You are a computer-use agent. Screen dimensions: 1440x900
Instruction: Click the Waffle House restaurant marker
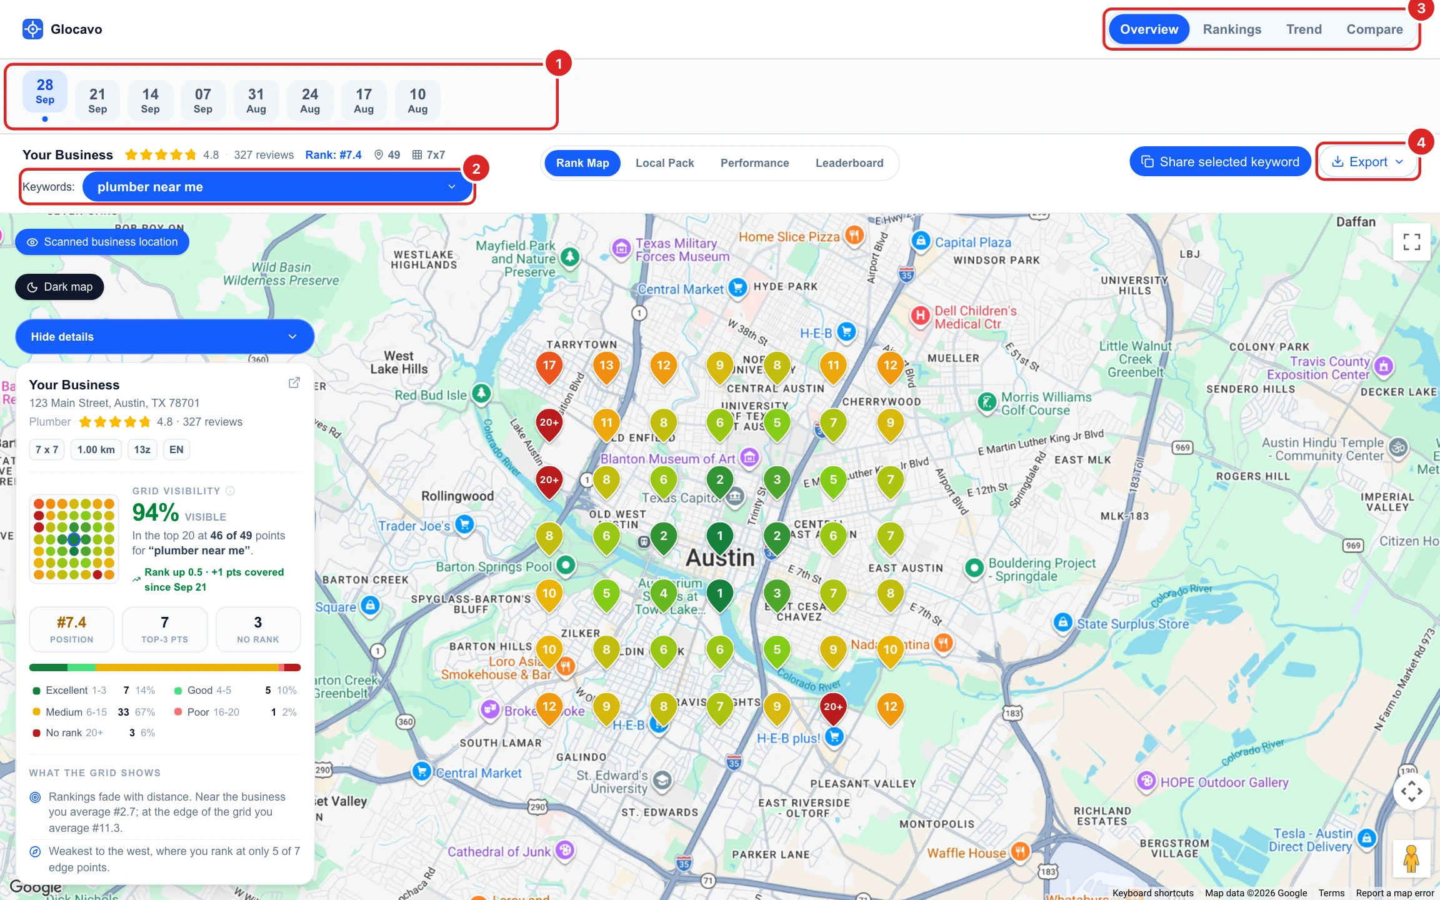coord(1020,851)
